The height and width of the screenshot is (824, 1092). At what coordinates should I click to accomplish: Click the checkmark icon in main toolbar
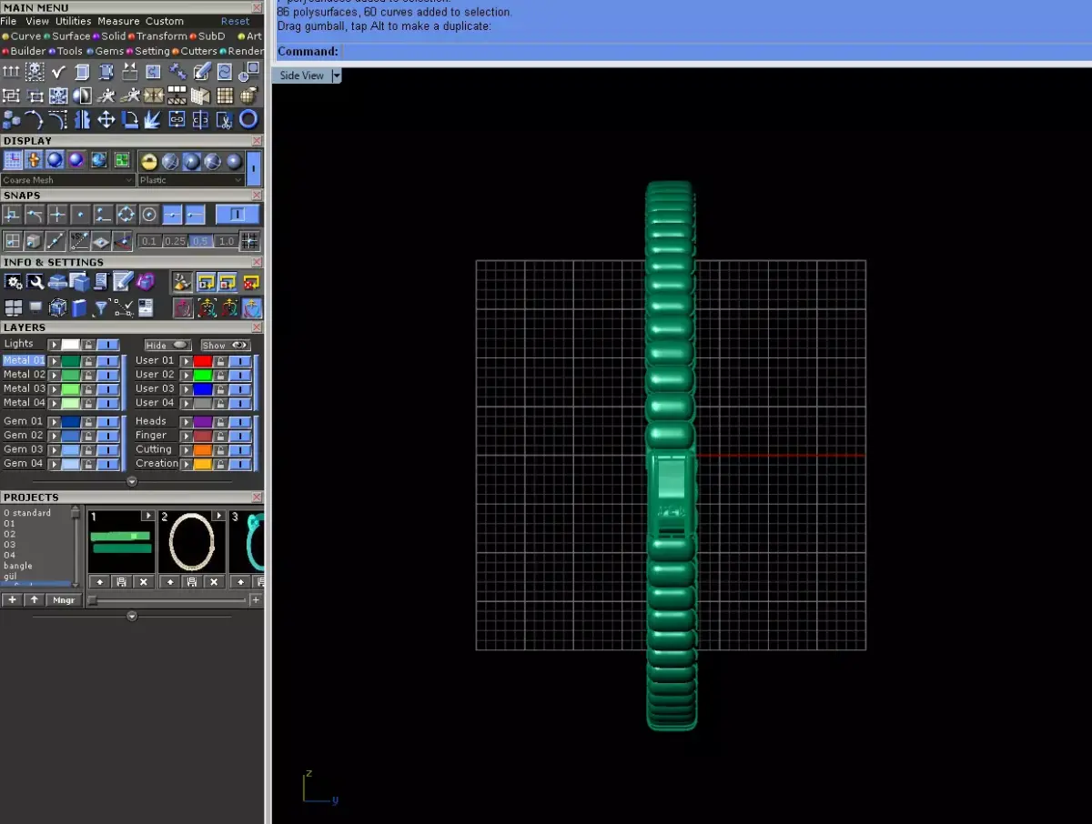[58, 72]
